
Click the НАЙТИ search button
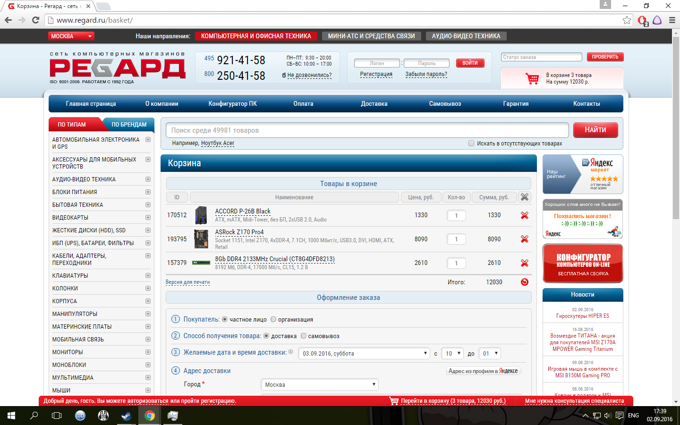click(x=595, y=130)
